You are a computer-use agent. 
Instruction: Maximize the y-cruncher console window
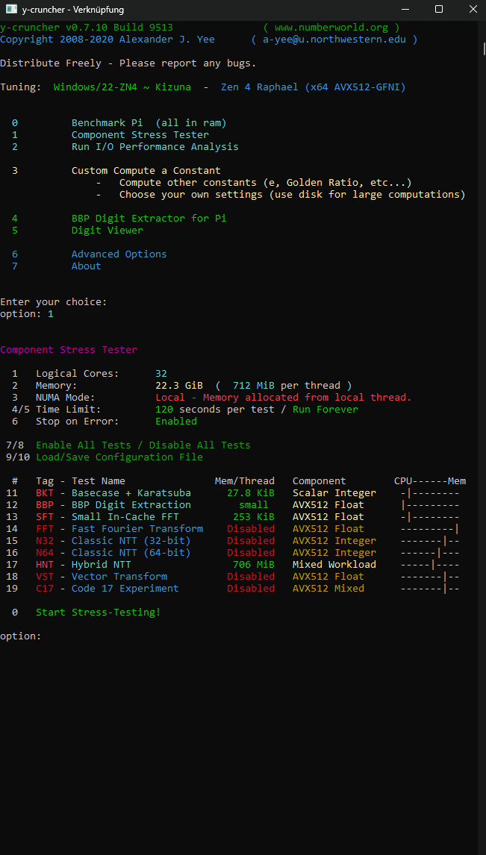[x=439, y=10]
